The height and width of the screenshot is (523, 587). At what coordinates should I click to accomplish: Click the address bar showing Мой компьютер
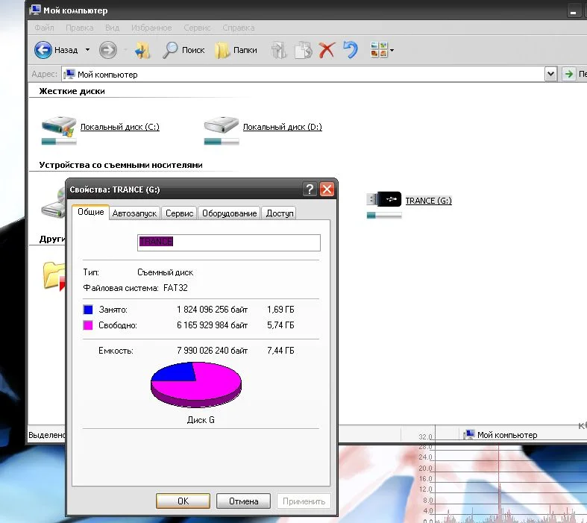304,74
